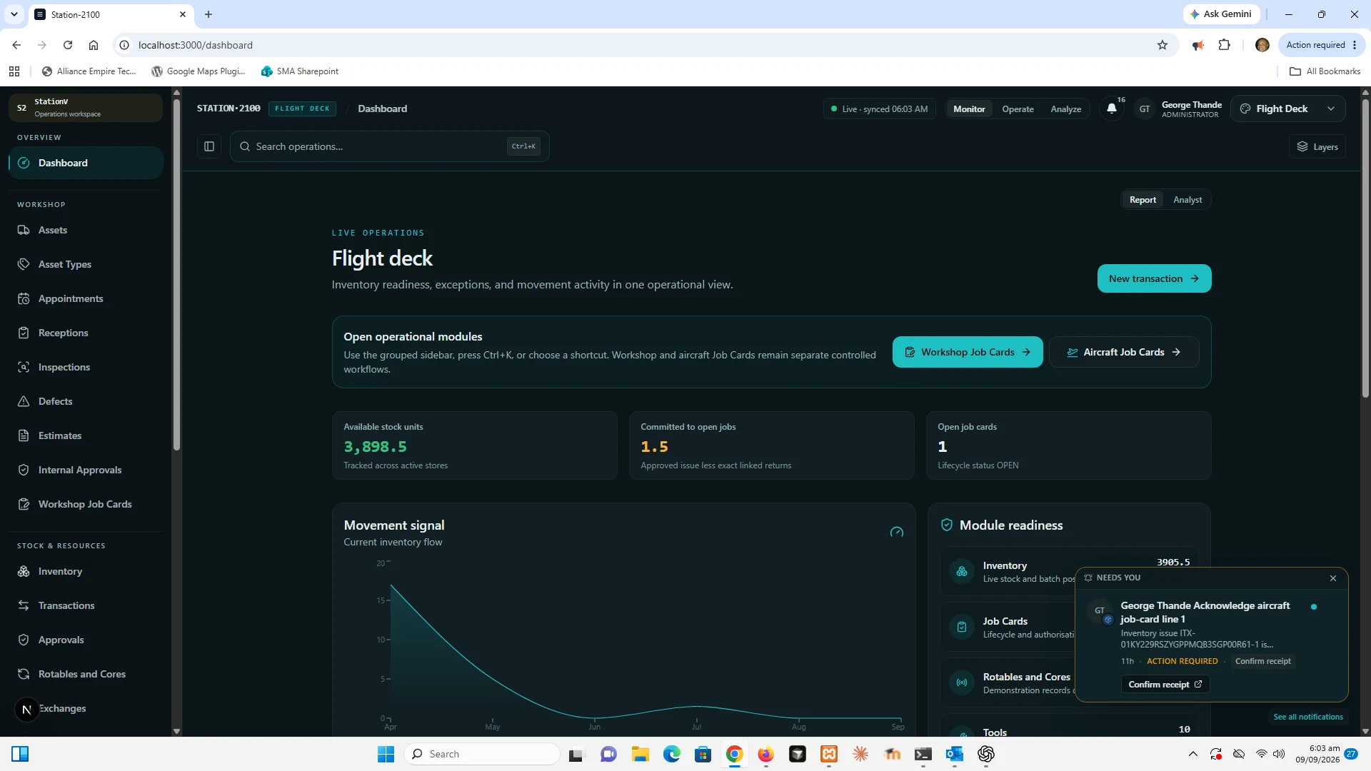This screenshot has height=771, width=1371.
Task: Focus the Search operations field
Action: click(x=390, y=146)
